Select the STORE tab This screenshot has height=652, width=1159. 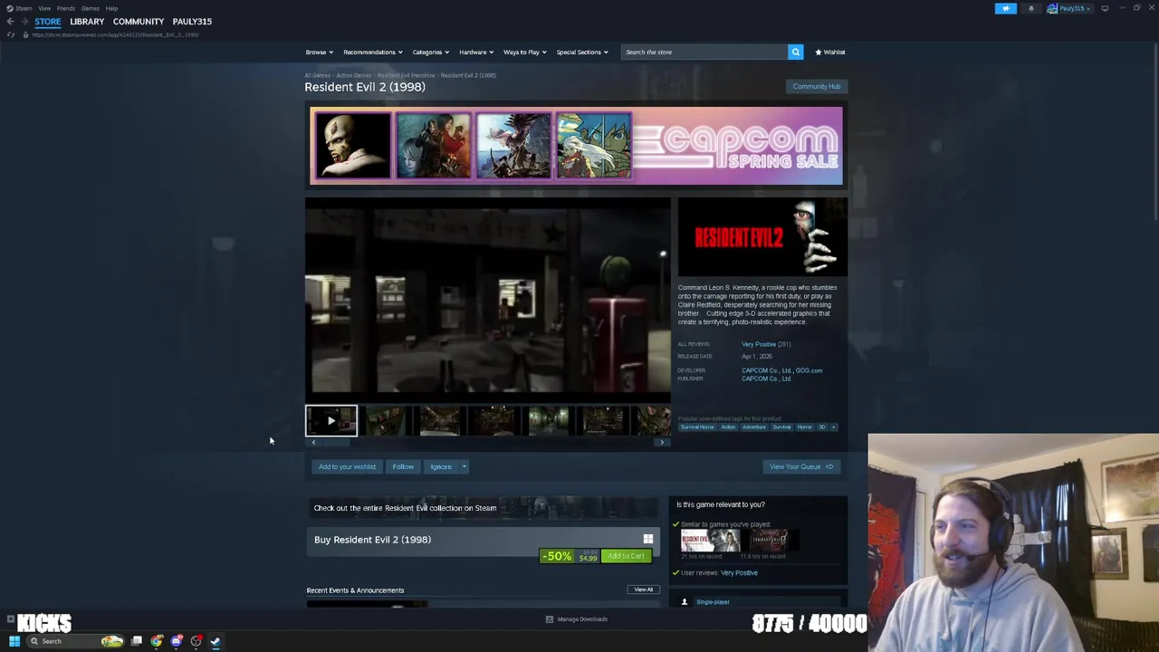[48, 22]
